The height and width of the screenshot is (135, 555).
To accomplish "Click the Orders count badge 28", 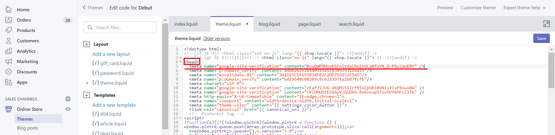I will (68, 20).
